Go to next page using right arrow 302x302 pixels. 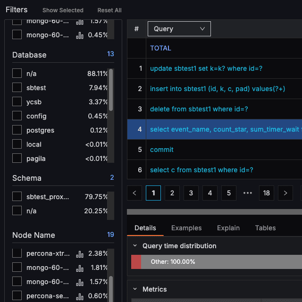(x=285, y=193)
